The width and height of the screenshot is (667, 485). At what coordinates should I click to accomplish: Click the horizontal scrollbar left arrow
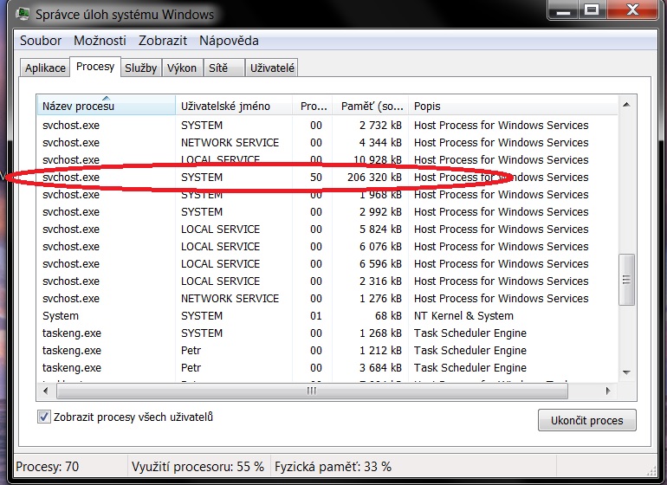tap(45, 391)
